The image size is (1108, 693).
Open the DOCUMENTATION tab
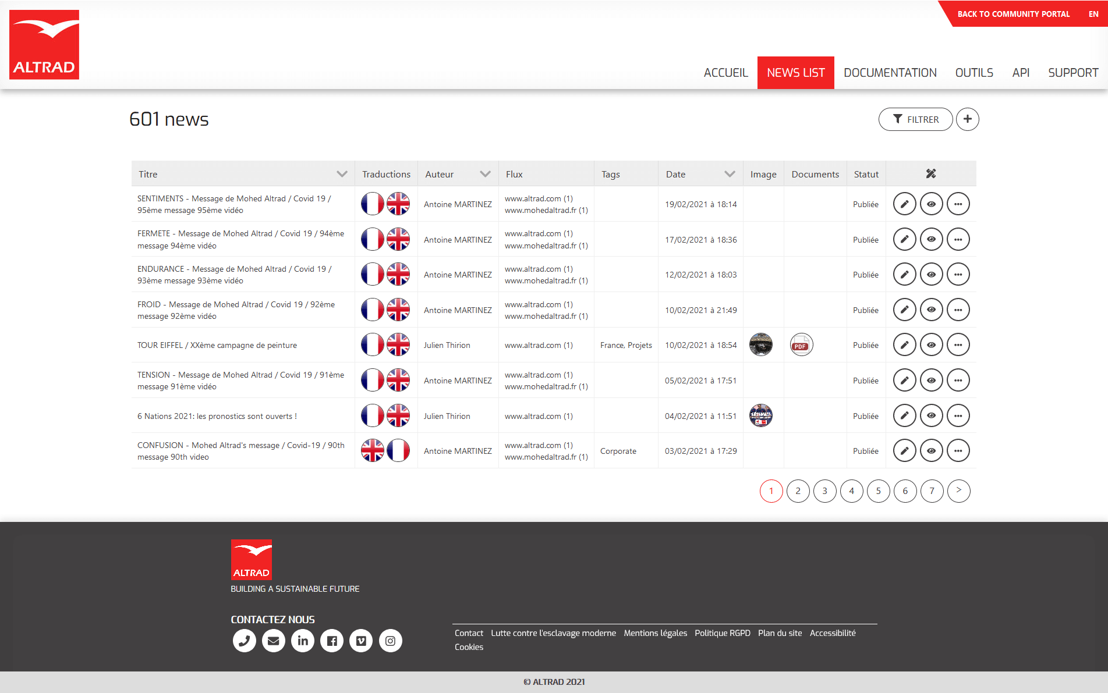pos(890,73)
